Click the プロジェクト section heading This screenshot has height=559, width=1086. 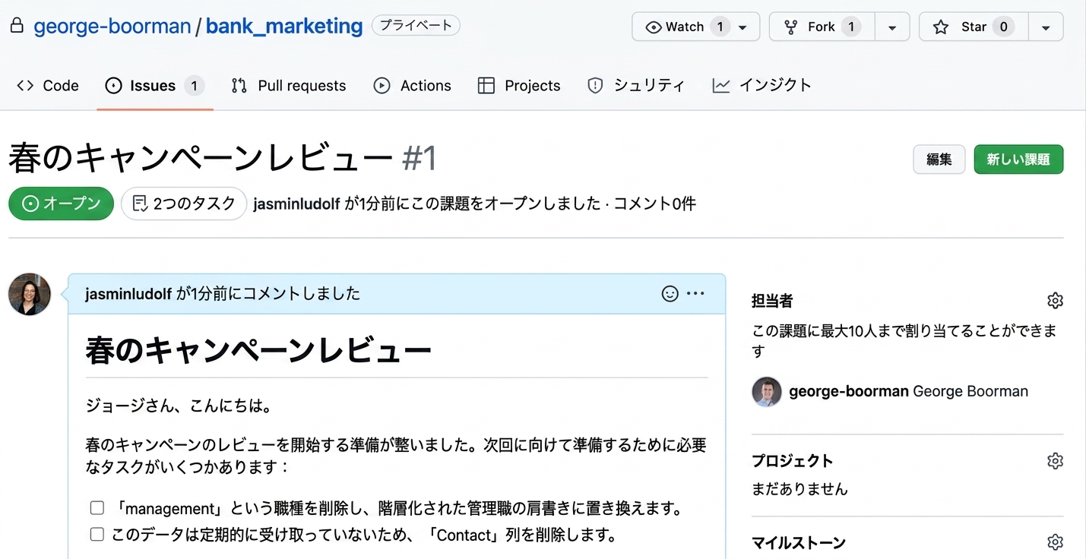(793, 461)
